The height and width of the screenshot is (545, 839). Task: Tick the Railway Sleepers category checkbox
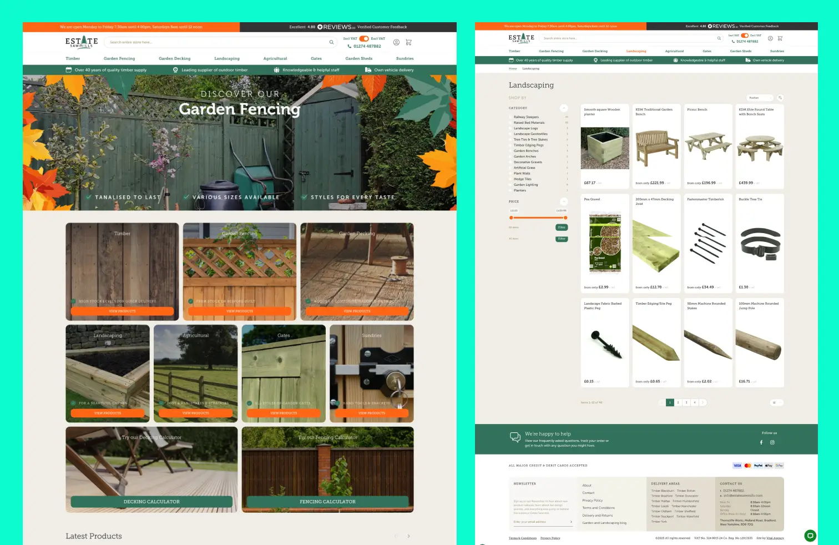coord(511,117)
